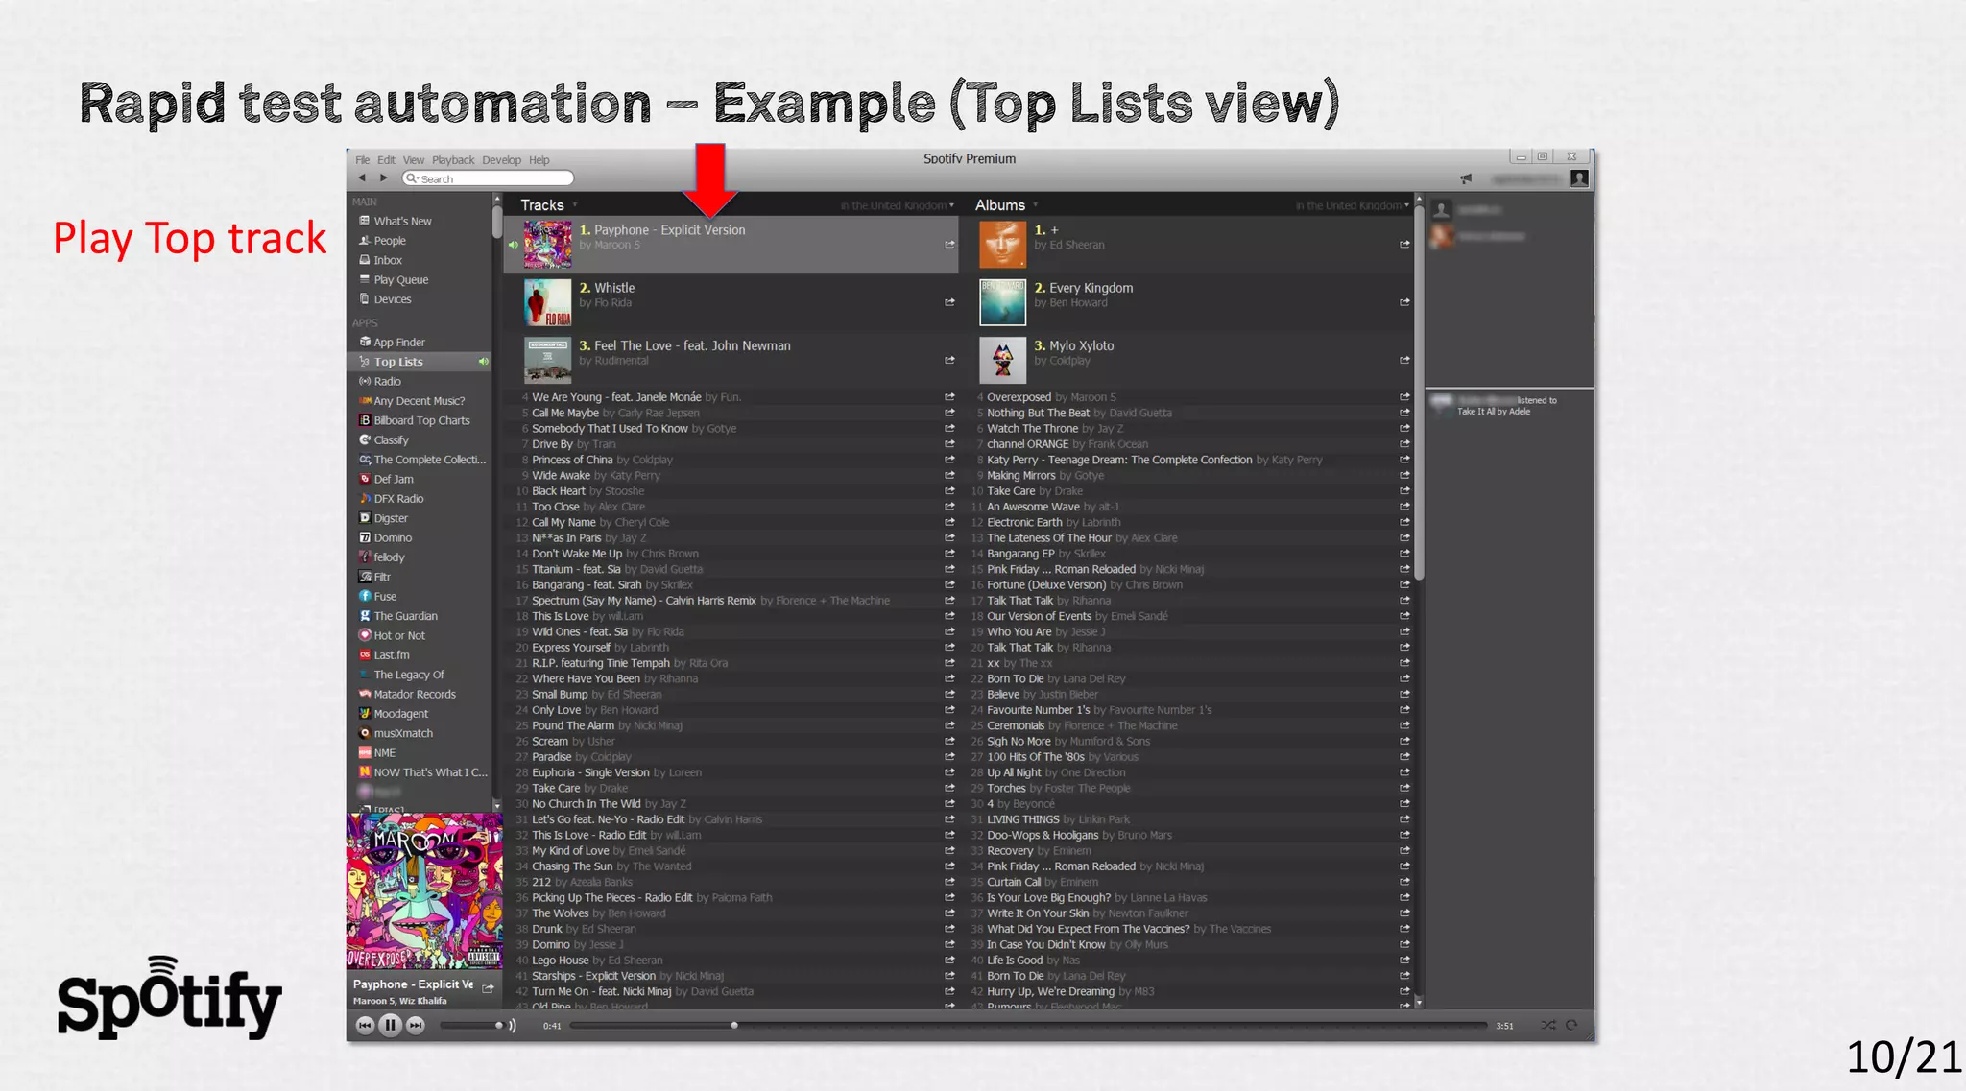
Task: Mute the volume via speaker icon
Action: [x=513, y=1025]
